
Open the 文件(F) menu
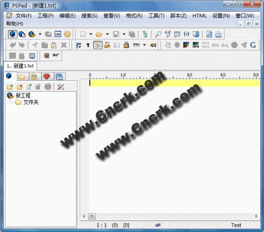click(24, 16)
